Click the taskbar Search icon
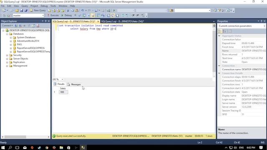 (x=10, y=147)
